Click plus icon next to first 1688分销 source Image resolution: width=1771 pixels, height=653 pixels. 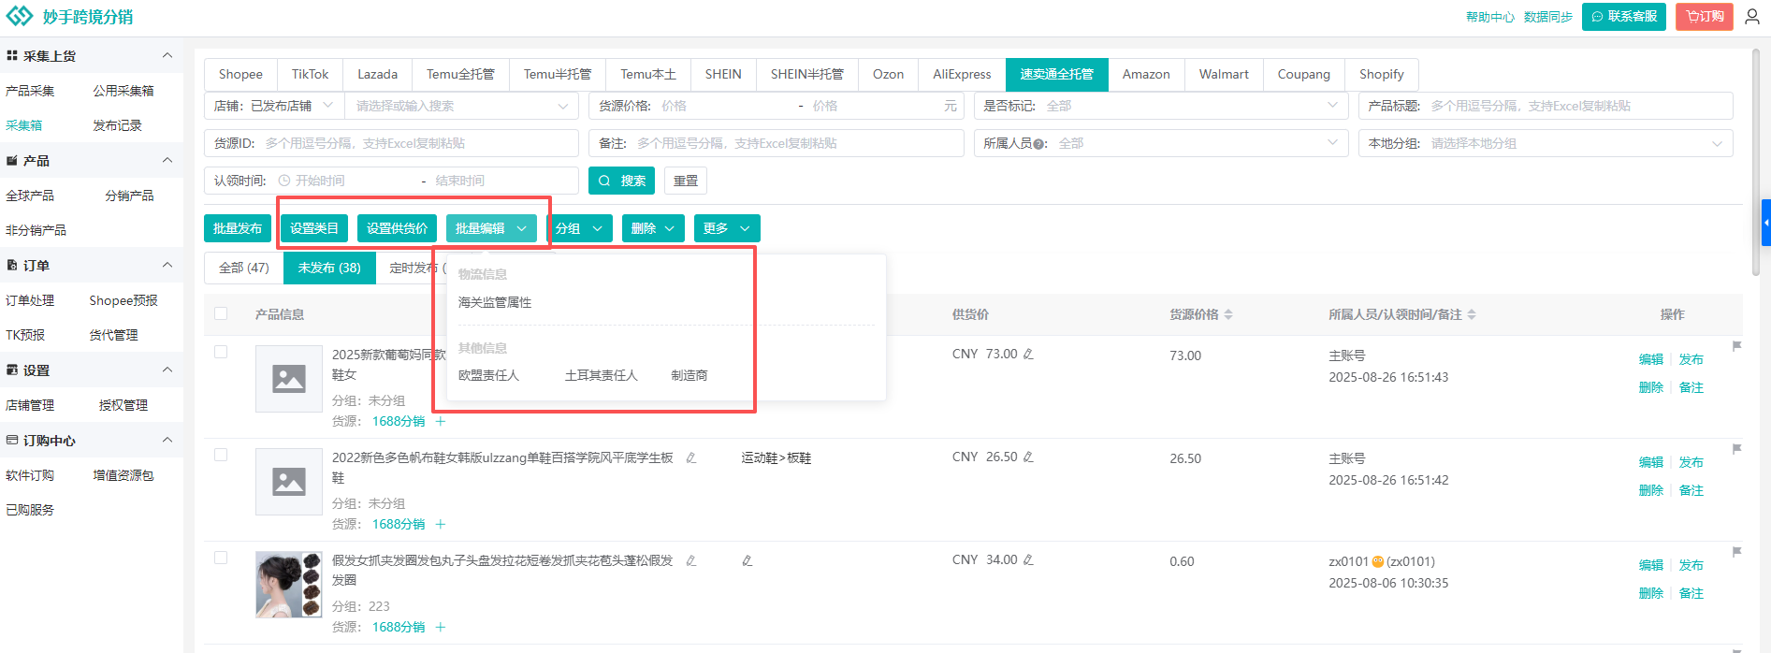point(441,422)
